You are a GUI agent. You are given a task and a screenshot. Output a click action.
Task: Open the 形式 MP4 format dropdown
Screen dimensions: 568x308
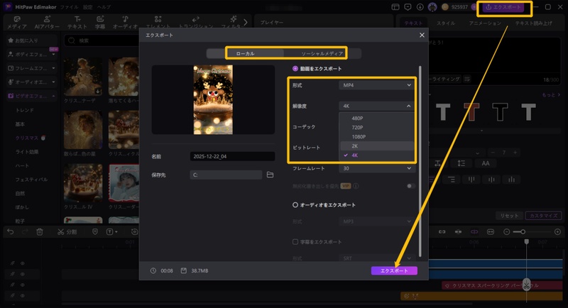point(377,85)
